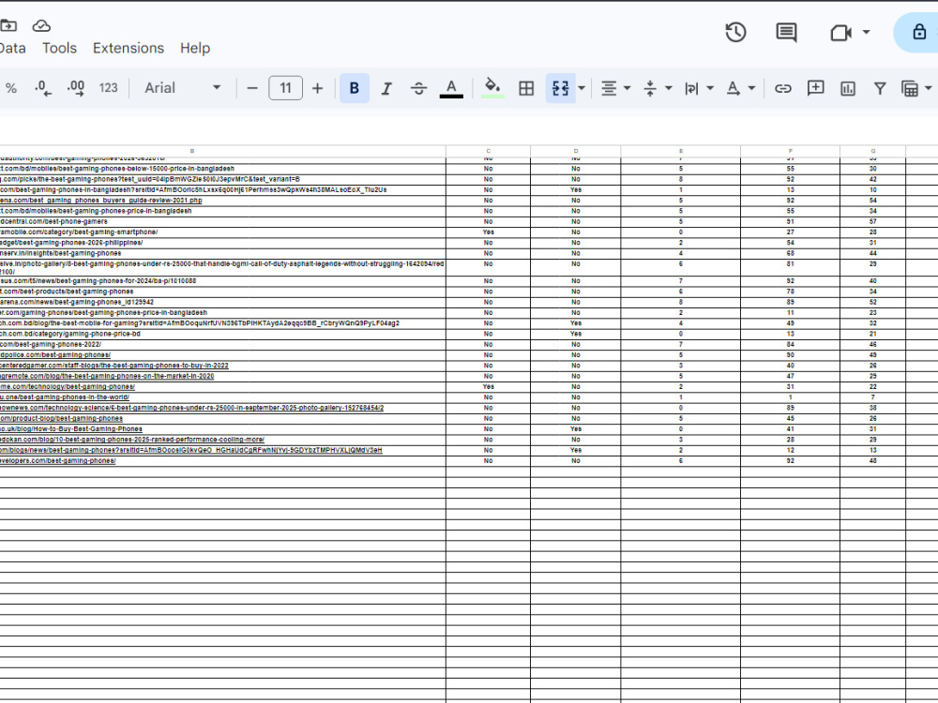Open velopers.com/best-gaming-phones/ link
The width and height of the screenshot is (938, 703).
click(x=58, y=461)
